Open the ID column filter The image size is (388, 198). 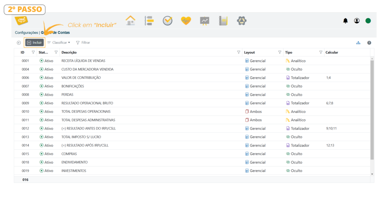click(33, 52)
